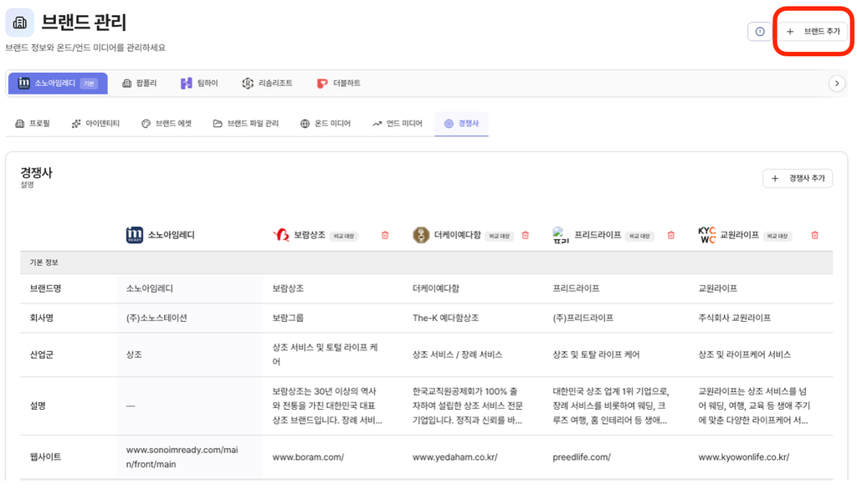This screenshot has width=857, height=490.
Task: Click the 교원라이프 KYOWON logo
Action: [706, 235]
